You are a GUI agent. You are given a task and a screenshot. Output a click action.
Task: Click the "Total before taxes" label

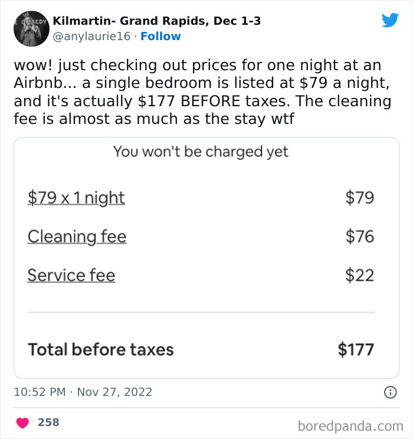pyautogui.click(x=101, y=349)
